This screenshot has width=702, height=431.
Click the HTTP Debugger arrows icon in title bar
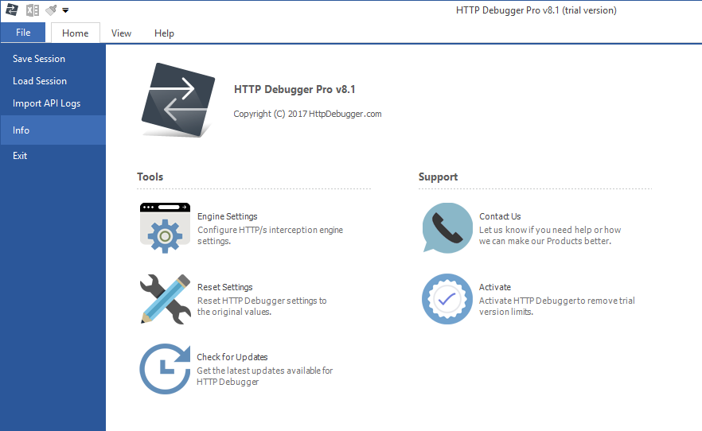[x=12, y=10]
